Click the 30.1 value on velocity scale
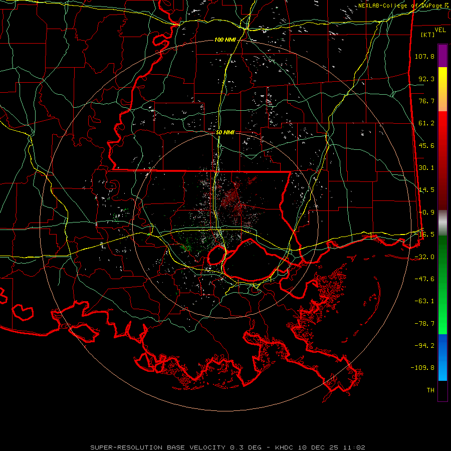 (x=426, y=168)
